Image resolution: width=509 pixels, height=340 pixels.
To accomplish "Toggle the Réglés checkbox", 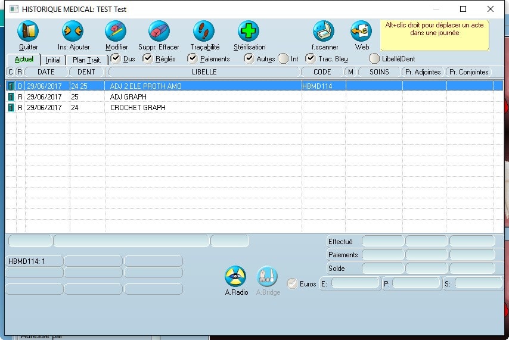I will 148,58.
